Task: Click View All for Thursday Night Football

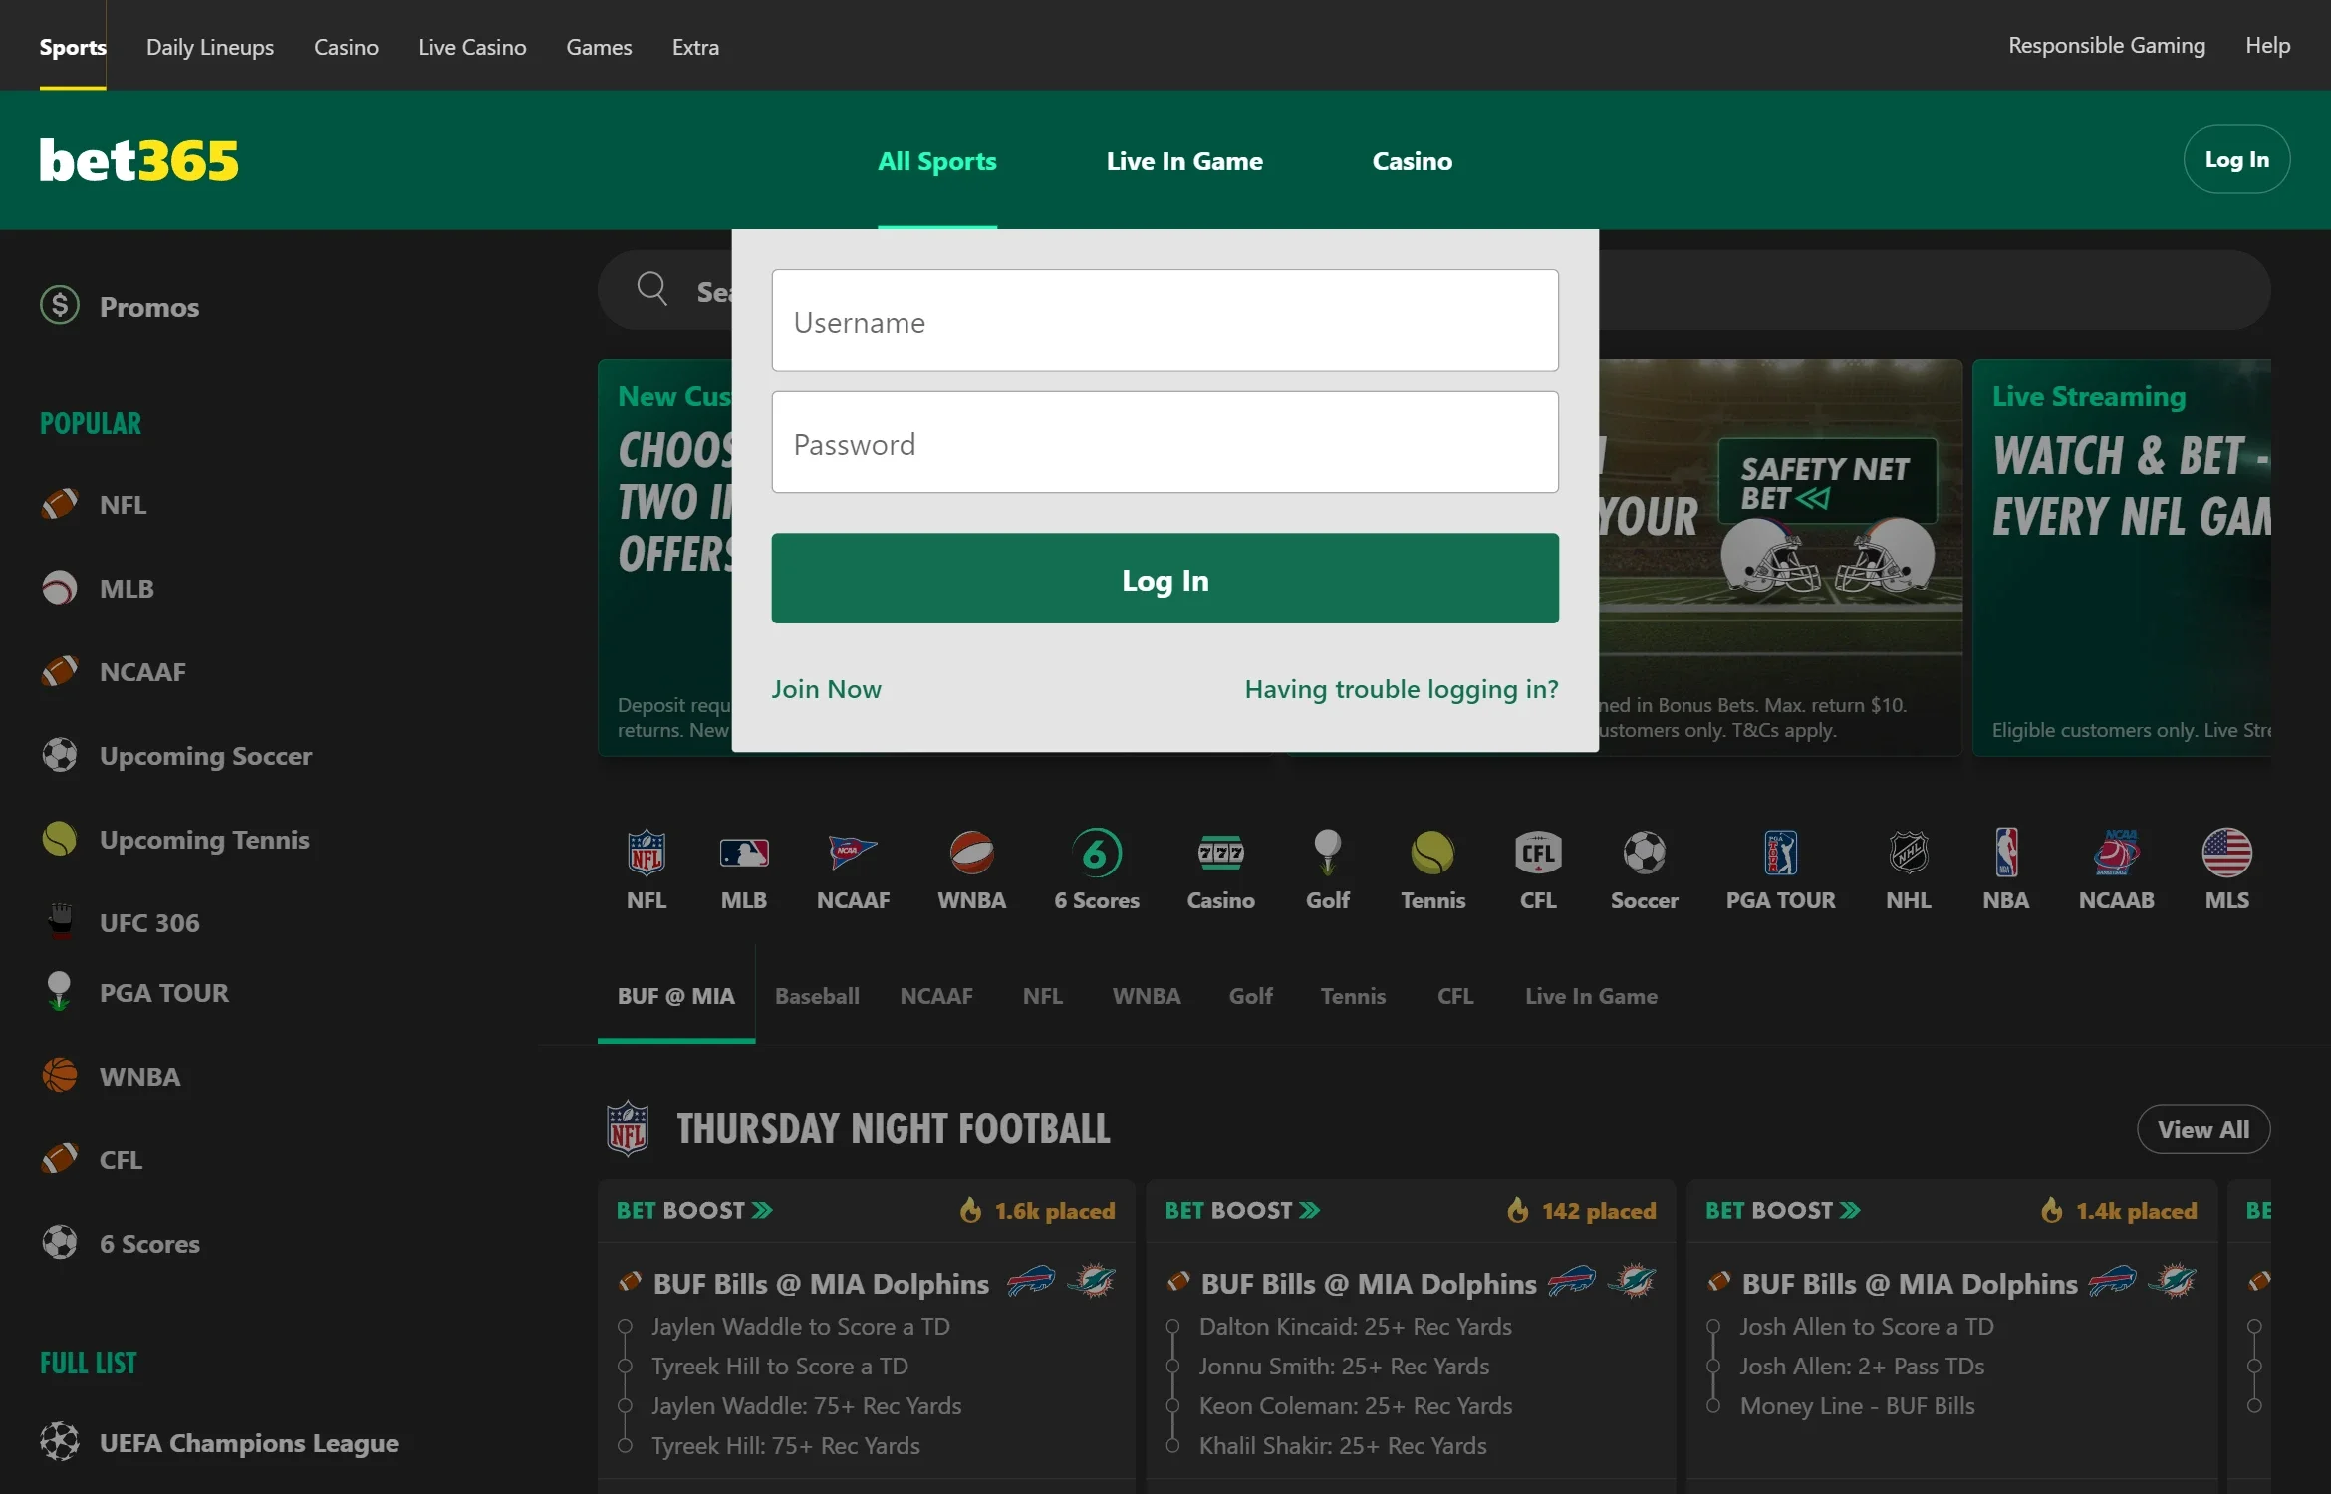Action: coord(2203,1129)
